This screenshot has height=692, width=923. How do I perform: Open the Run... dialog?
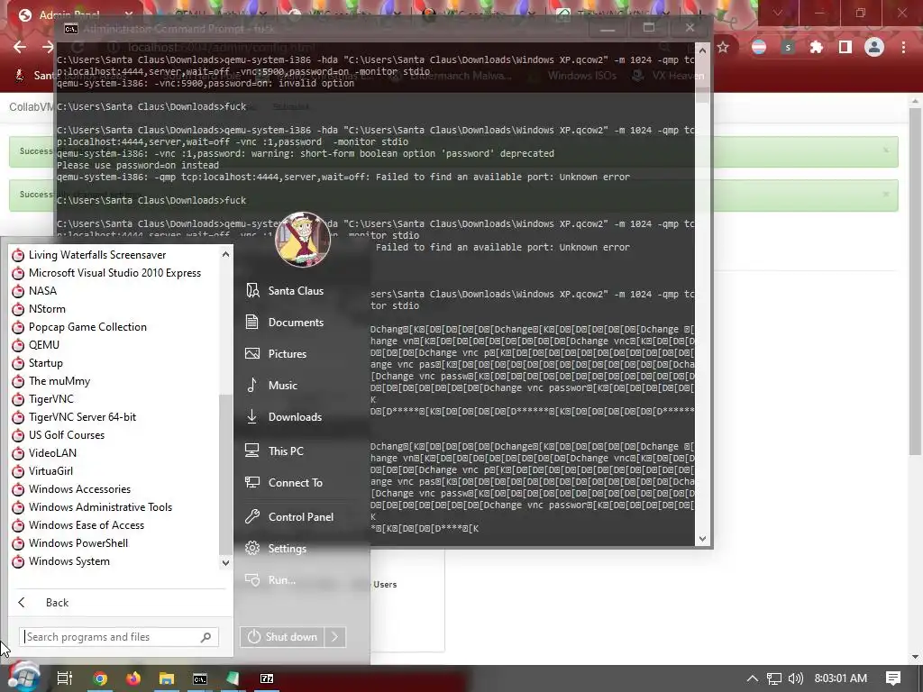pos(271,580)
